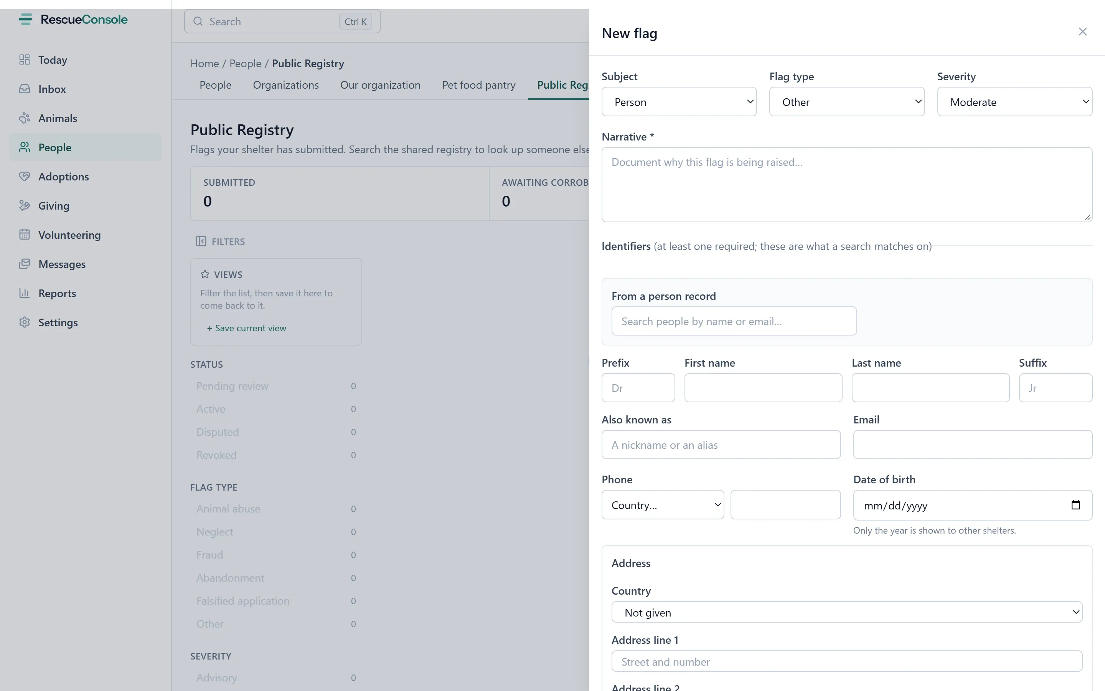Open the address Country dropdown
The height and width of the screenshot is (691, 1105).
click(x=847, y=612)
